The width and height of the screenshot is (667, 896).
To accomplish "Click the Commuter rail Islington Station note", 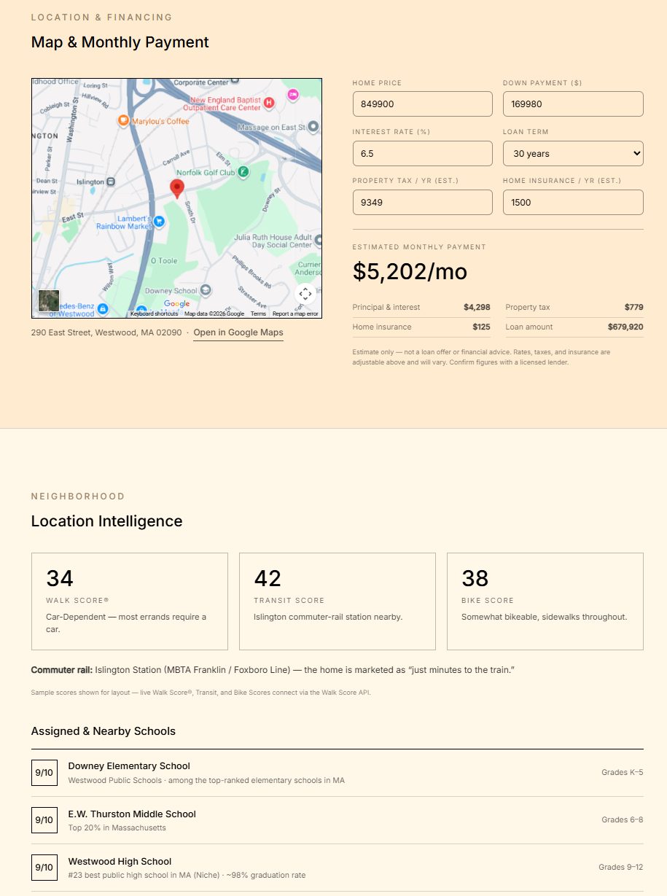I will pyautogui.click(x=273, y=669).
